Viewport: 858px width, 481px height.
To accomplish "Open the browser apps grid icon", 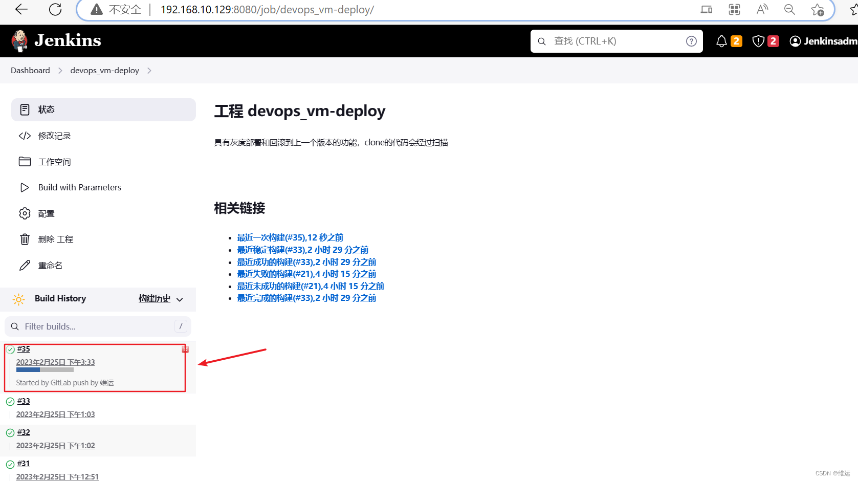I will pyautogui.click(x=734, y=9).
